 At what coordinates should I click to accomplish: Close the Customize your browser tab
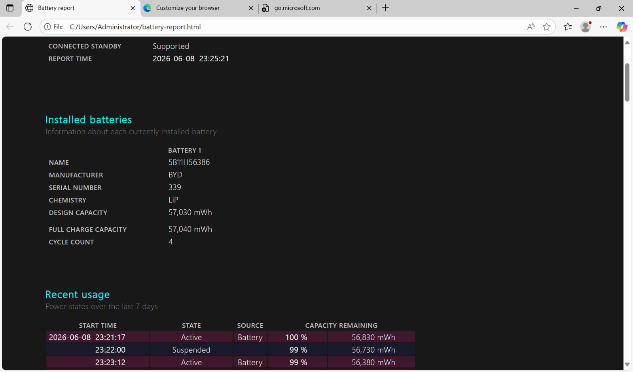(251, 8)
